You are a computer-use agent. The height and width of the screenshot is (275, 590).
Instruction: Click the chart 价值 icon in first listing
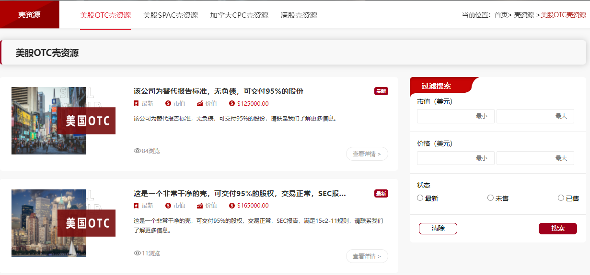200,103
